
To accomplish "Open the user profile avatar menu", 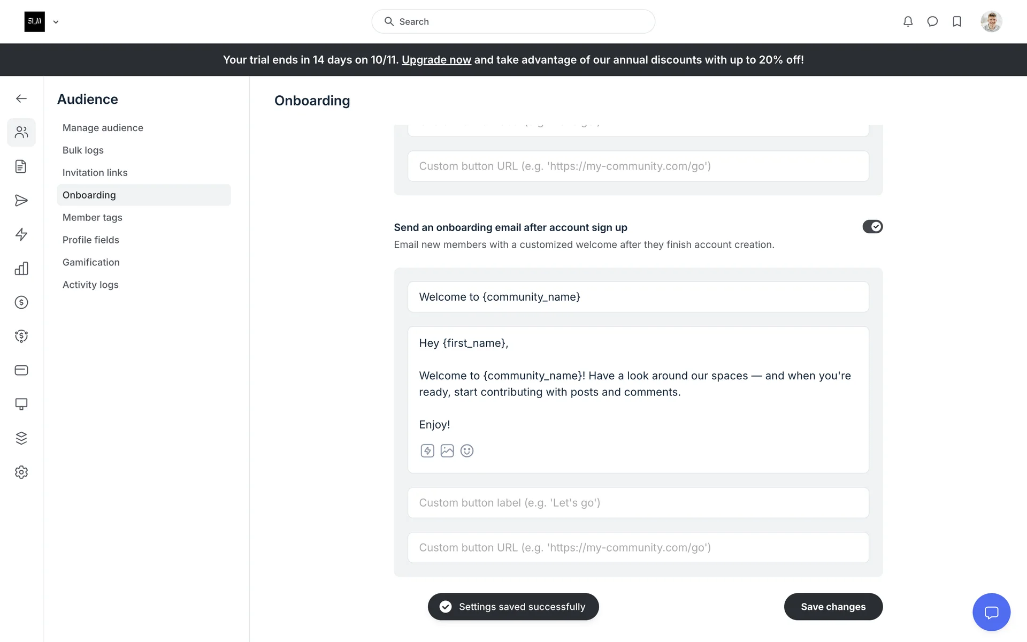I will coord(991,21).
